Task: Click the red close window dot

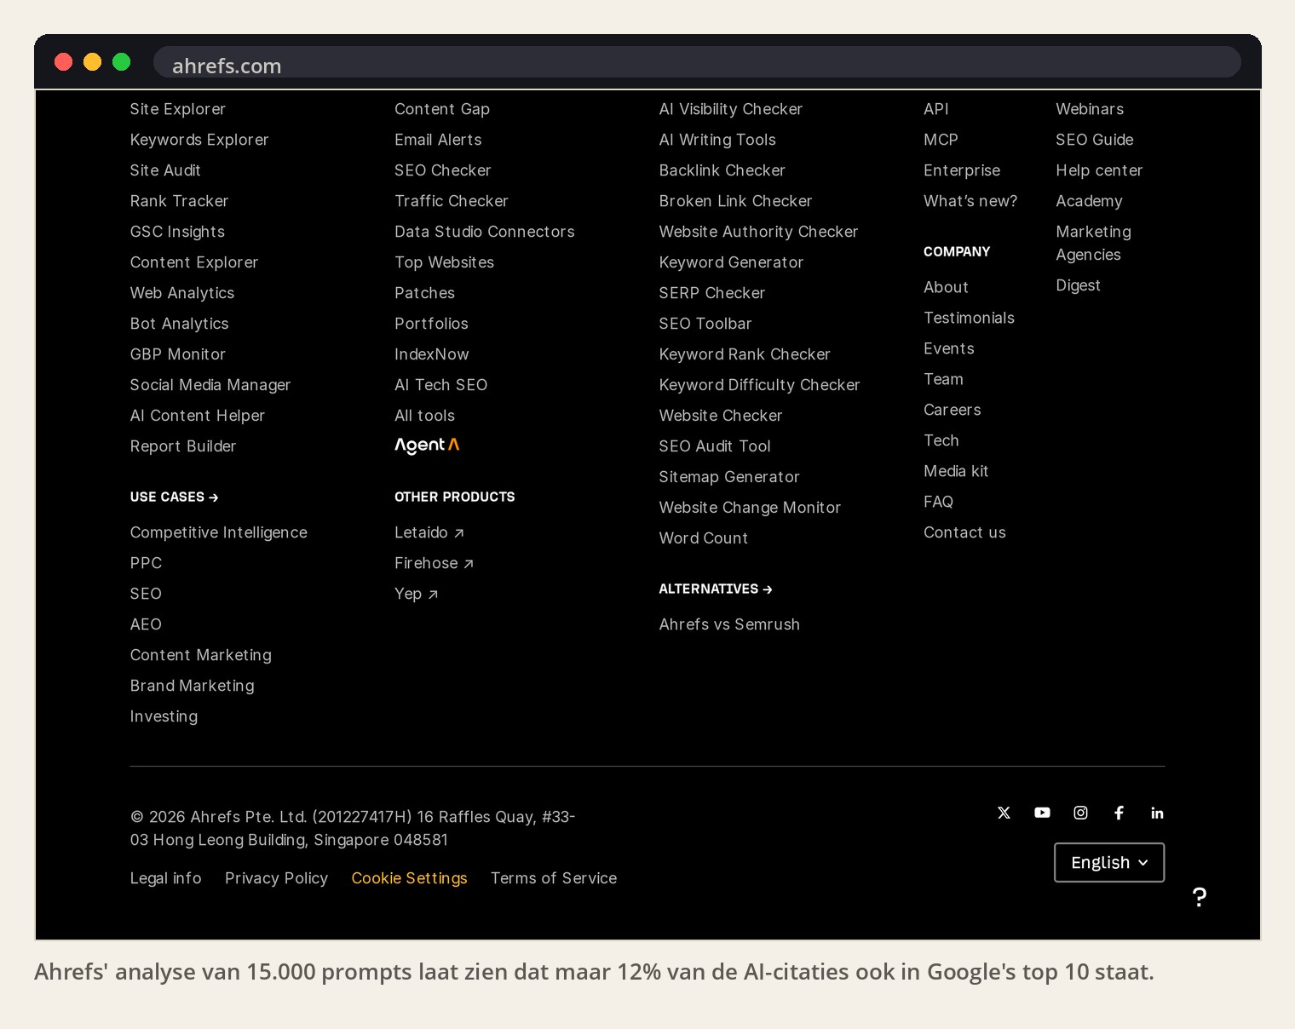Action: [x=64, y=61]
